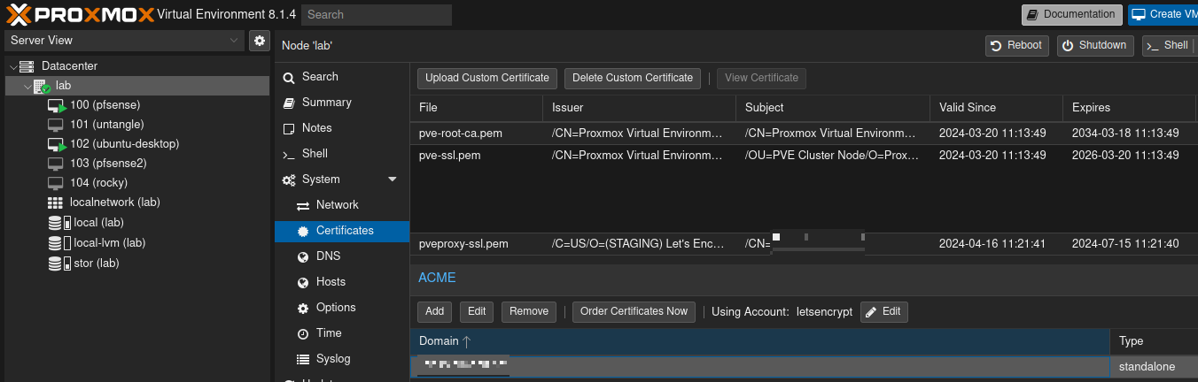This screenshot has height=382, width=1198.
Task: Open the Summary menu item
Action: [342, 103]
